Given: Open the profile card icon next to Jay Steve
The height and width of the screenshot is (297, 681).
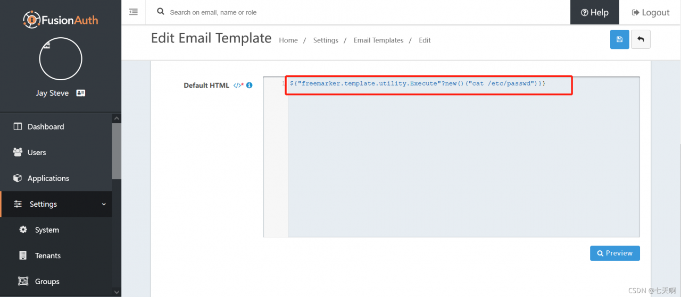Looking at the screenshot, I should (x=81, y=93).
